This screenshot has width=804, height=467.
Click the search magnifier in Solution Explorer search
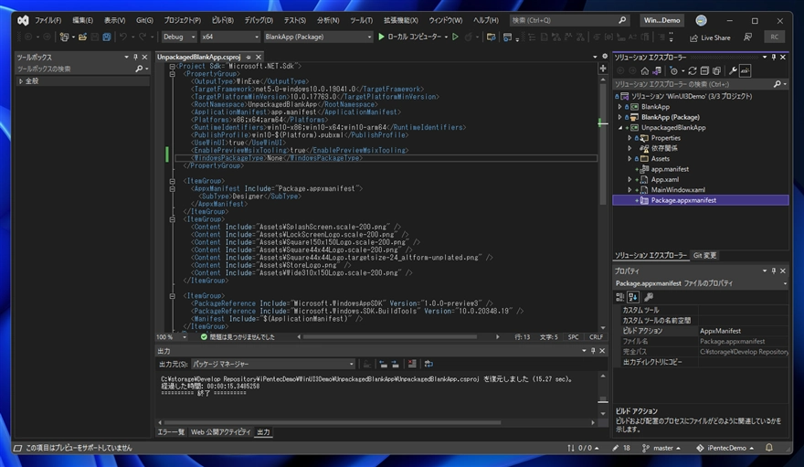[778, 84]
